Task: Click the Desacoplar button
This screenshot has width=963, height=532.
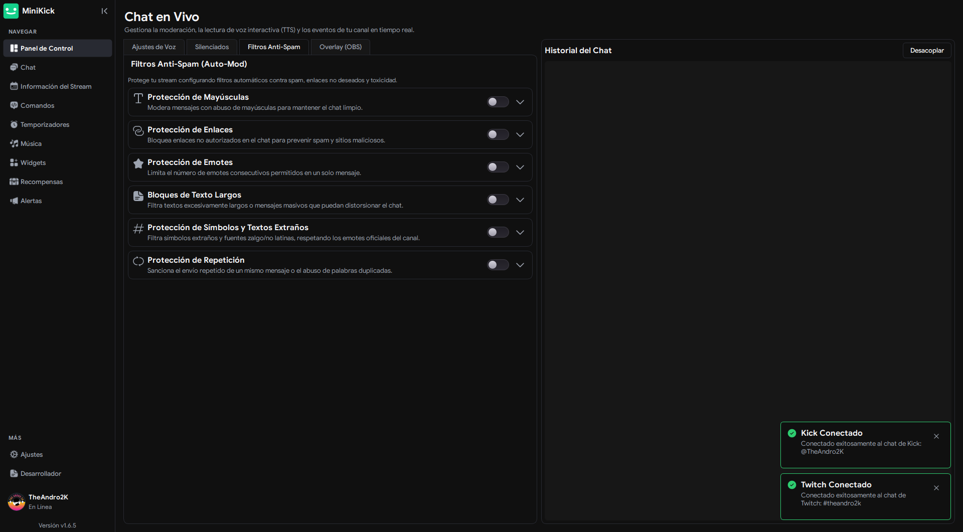Action: [x=927, y=50]
